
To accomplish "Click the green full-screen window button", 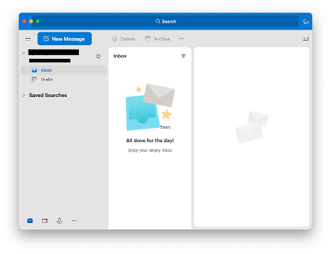I will point(37,21).
